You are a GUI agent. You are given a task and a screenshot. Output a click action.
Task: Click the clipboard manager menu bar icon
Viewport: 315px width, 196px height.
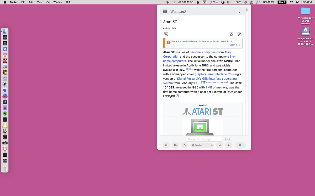pyautogui.click(x=251, y=2)
